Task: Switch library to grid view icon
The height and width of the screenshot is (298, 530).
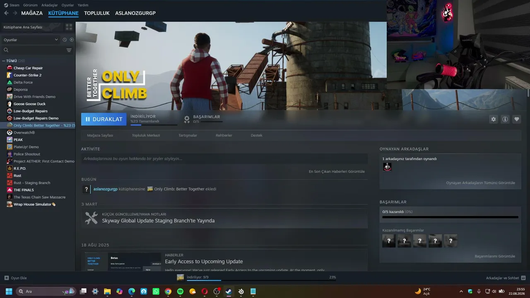Action: pyautogui.click(x=69, y=27)
